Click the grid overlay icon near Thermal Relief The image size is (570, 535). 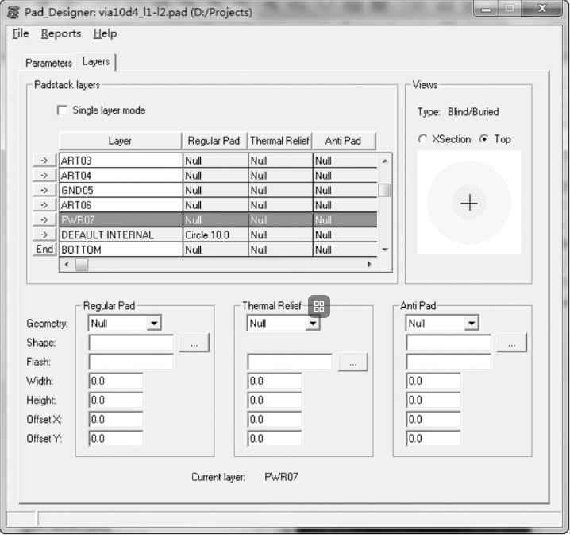pos(319,306)
